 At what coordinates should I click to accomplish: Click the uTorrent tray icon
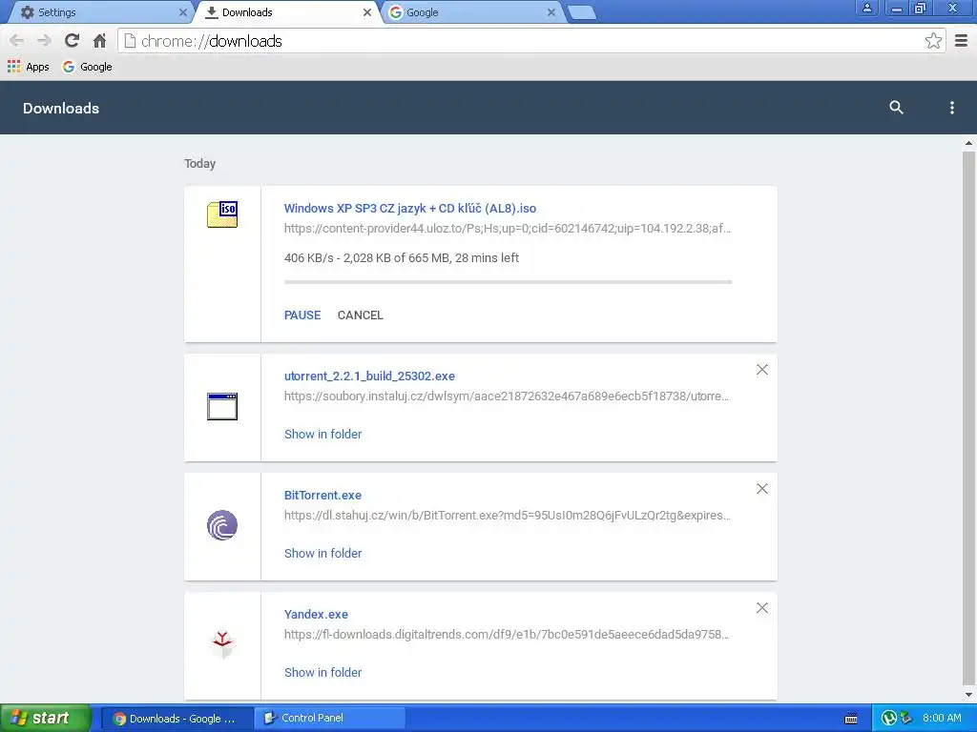coord(889,719)
